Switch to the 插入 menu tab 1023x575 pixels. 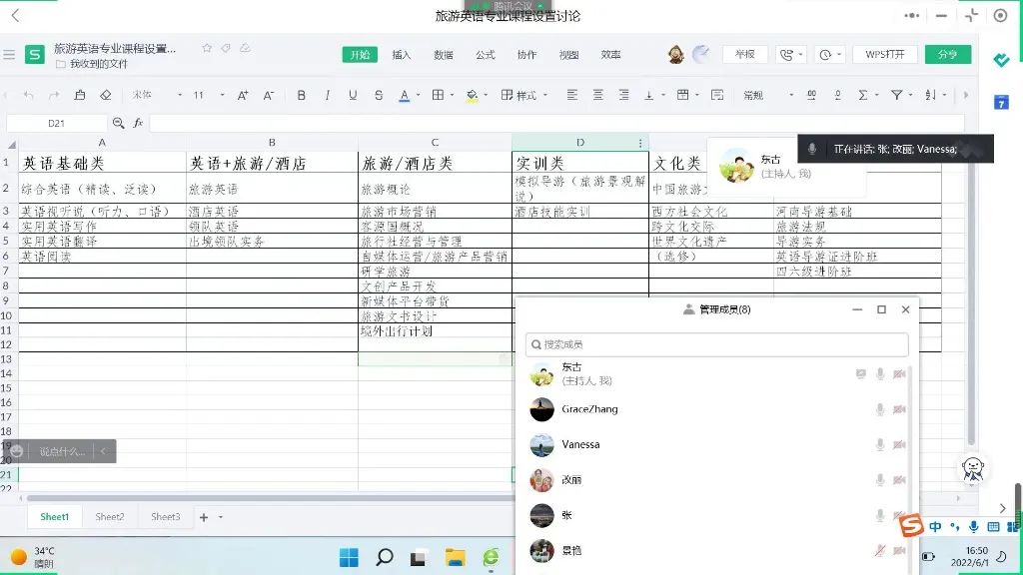(402, 55)
